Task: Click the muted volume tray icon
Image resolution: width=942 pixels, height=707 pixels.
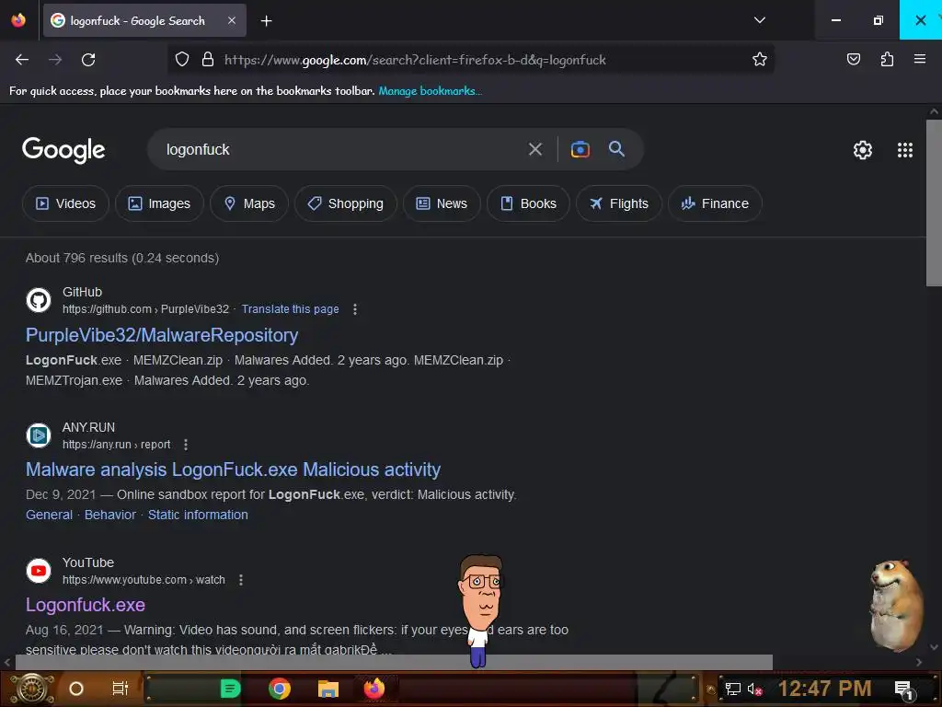Action: [x=754, y=689]
